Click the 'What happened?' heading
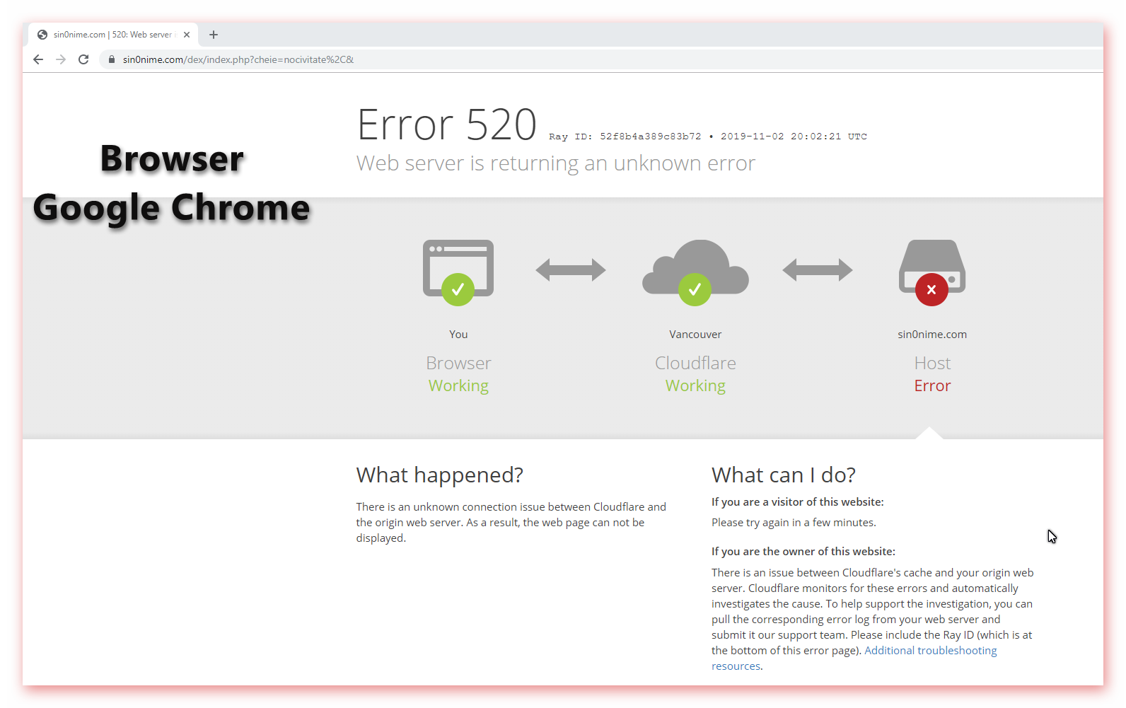1126x708 pixels. pyautogui.click(x=440, y=475)
